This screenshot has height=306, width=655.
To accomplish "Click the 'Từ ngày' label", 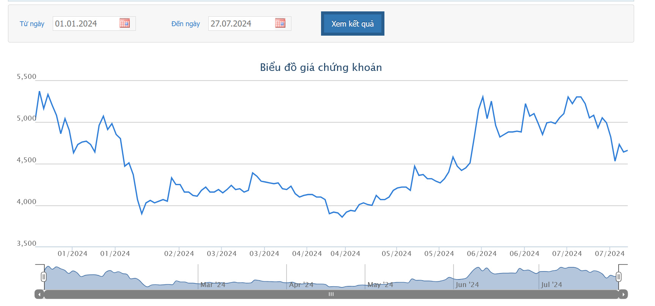I will click(32, 24).
